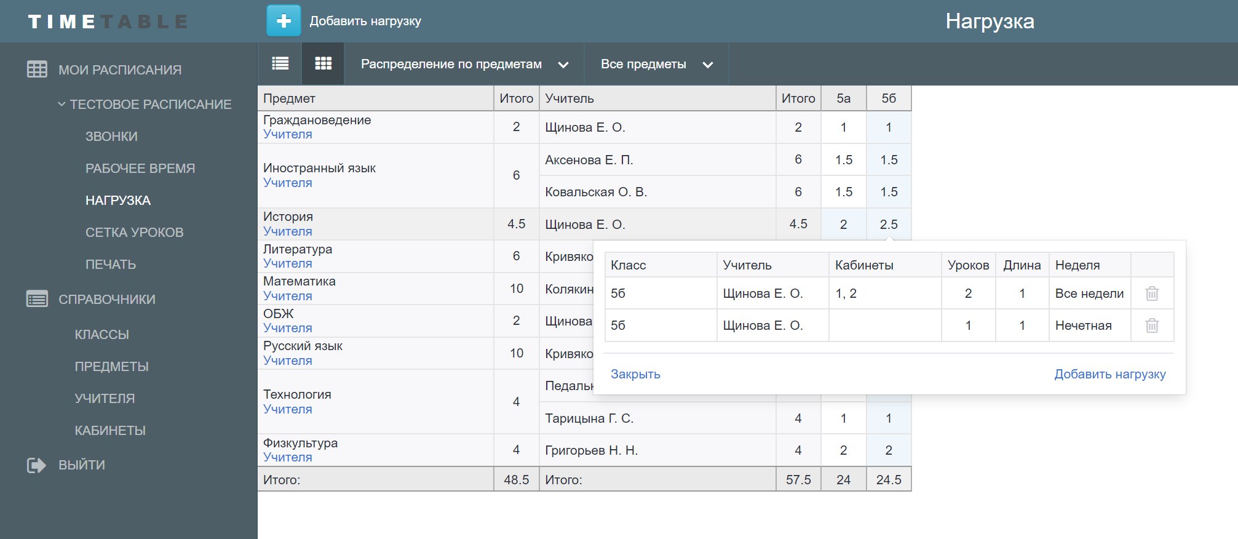Open Учителя link under Литература

288,263
